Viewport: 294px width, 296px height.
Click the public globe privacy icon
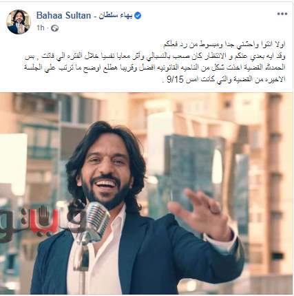pos(54,28)
